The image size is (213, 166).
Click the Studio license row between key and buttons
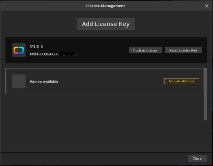(x=102, y=50)
